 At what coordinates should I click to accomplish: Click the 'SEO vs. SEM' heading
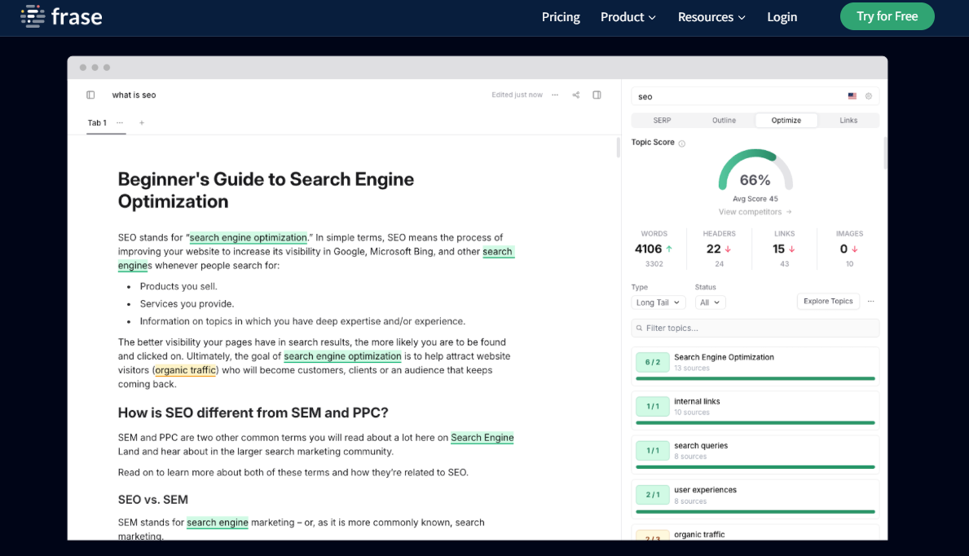152,500
